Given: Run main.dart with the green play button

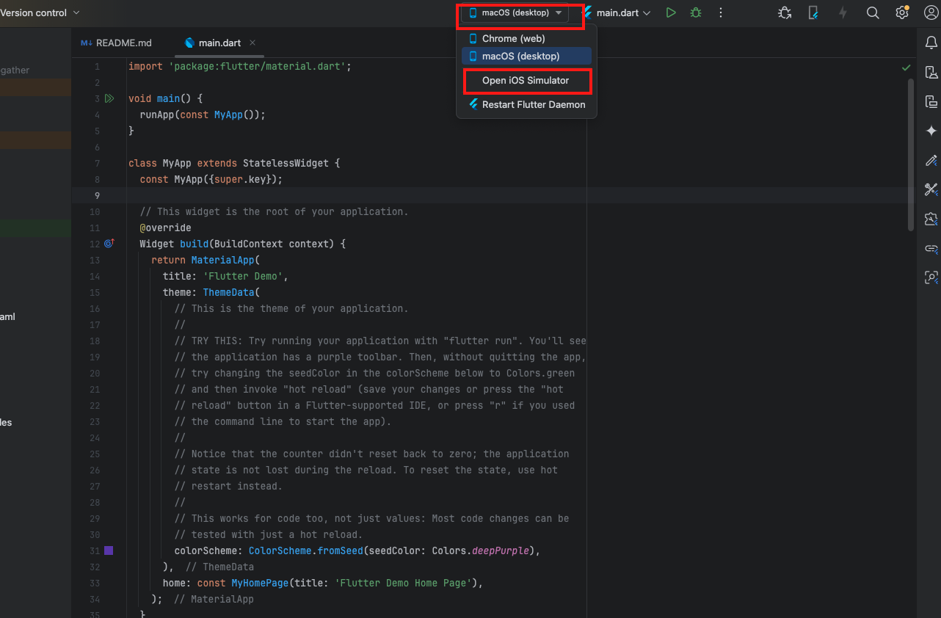Looking at the screenshot, I should coord(670,12).
